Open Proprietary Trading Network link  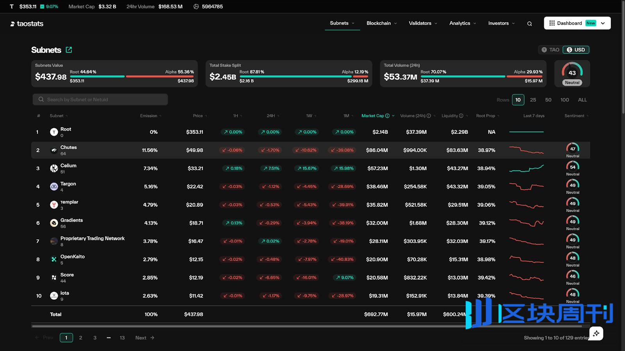[x=93, y=238]
